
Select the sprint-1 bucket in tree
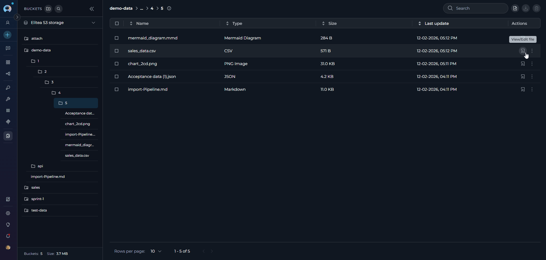point(60,199)
